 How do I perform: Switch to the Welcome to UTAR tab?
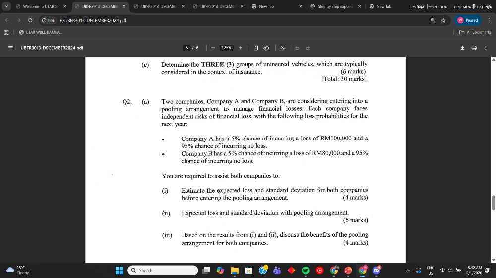click(41, 6)
